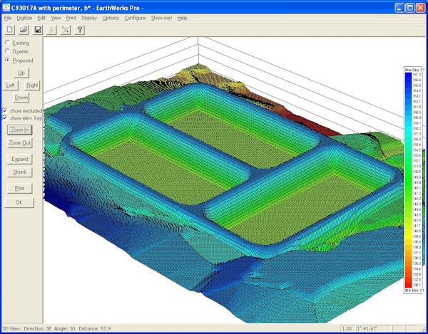Uncheck the show excluded checkbox
The width and height of the screenshot is (428, 334).
point(5,110)
